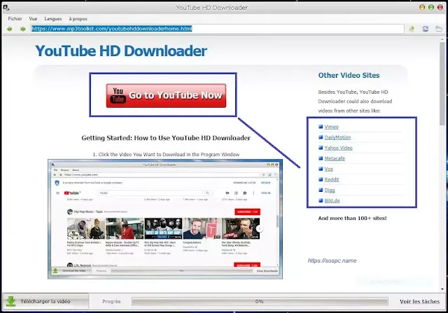Image resolution: width=448 pixels, height=313 pixels.
Task: Open the Vue menu
Action: [x=33, y=19]
